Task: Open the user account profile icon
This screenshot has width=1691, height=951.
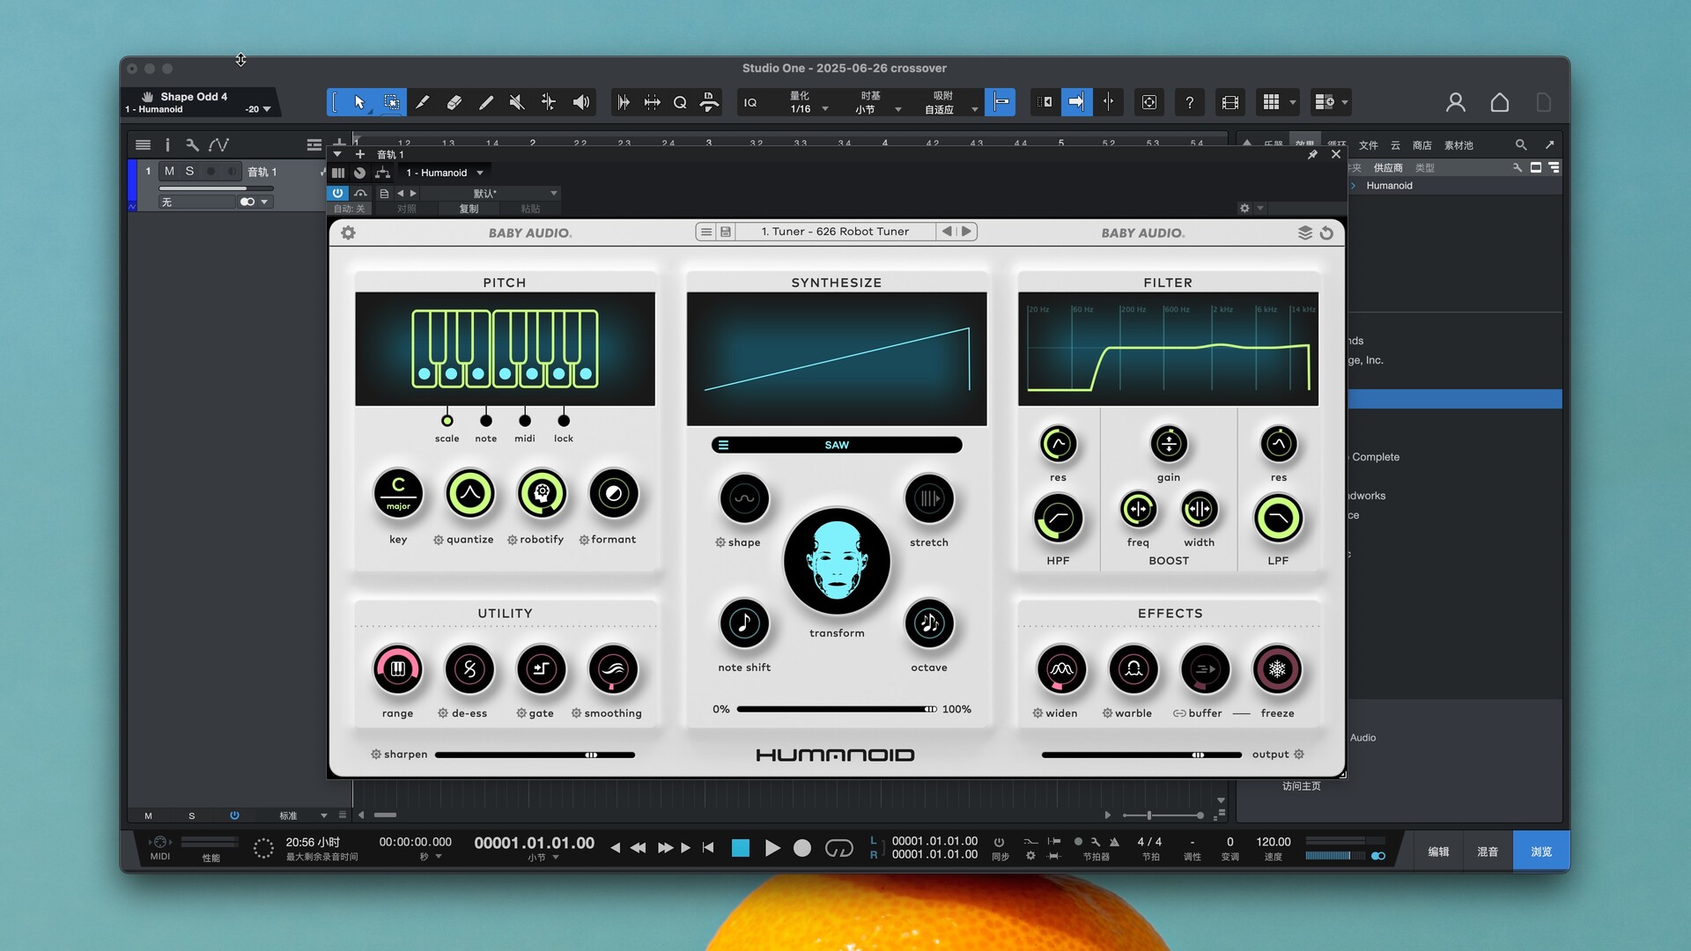Action: coord(1455,102)
